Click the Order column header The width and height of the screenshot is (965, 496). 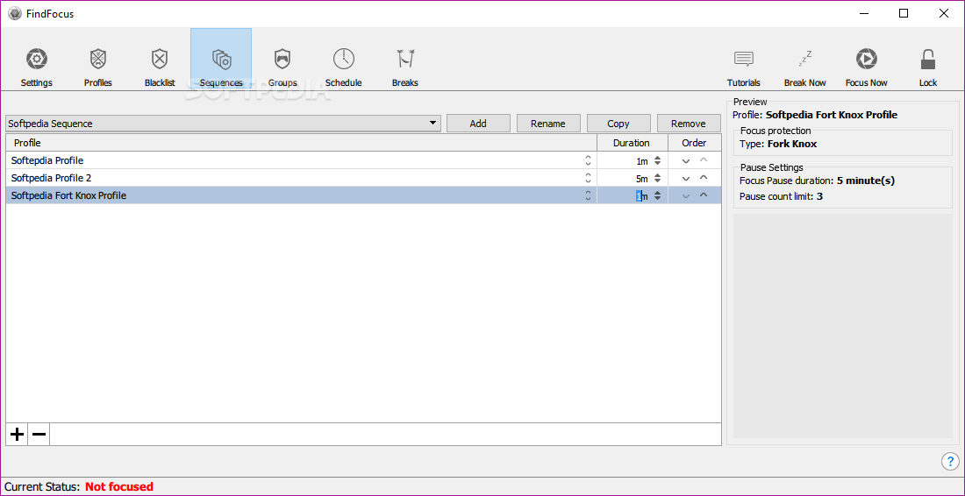[x=694, y=143]
